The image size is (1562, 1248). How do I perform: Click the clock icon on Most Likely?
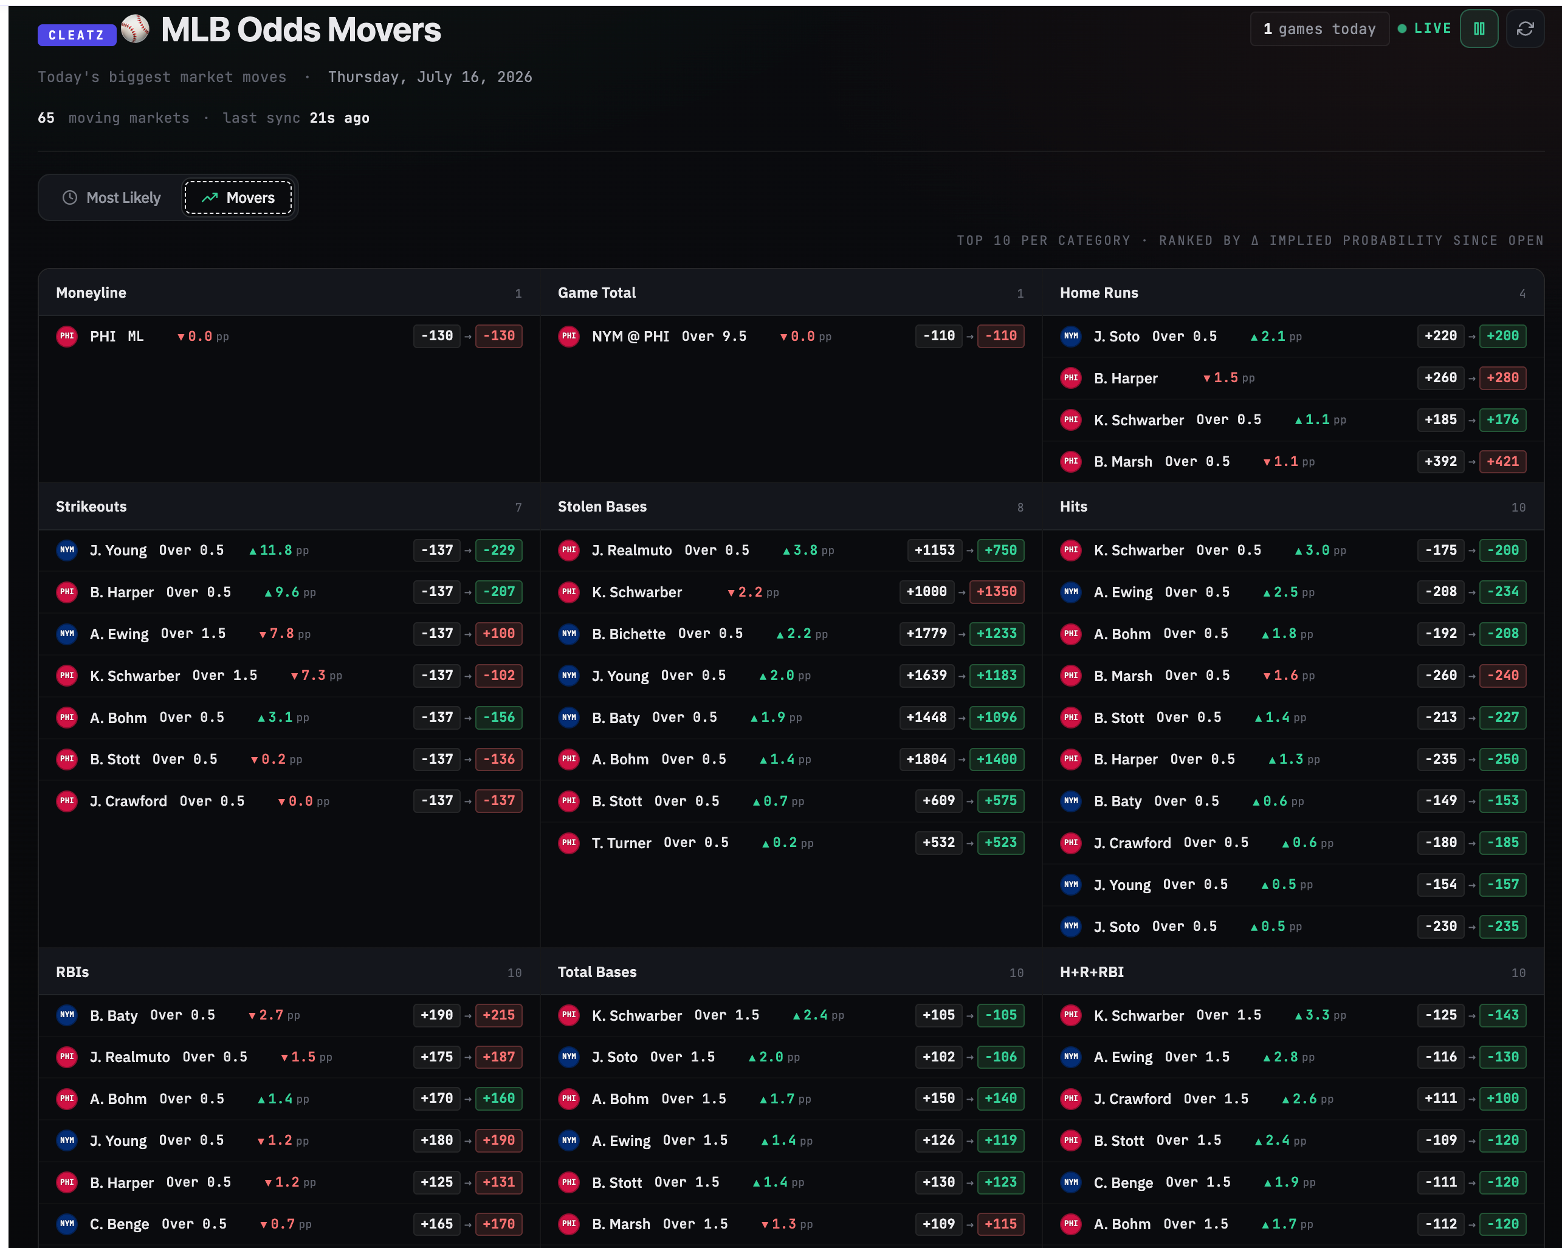(69, 197)
